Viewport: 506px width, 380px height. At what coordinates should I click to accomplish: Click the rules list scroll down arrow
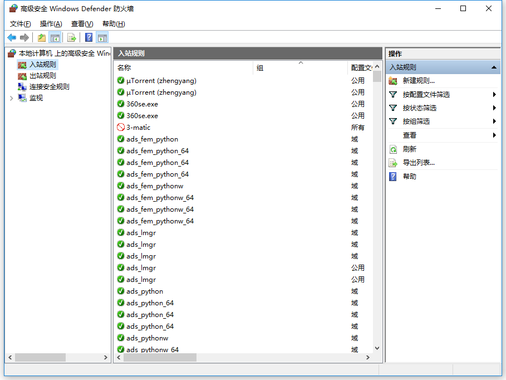[377, 348]
